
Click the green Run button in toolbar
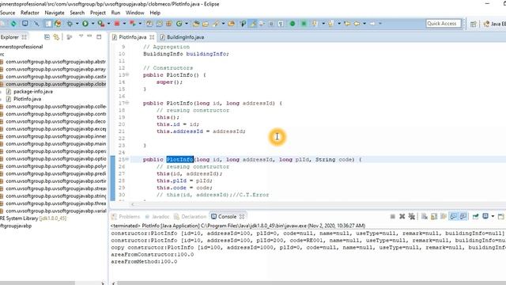[85, 23]
